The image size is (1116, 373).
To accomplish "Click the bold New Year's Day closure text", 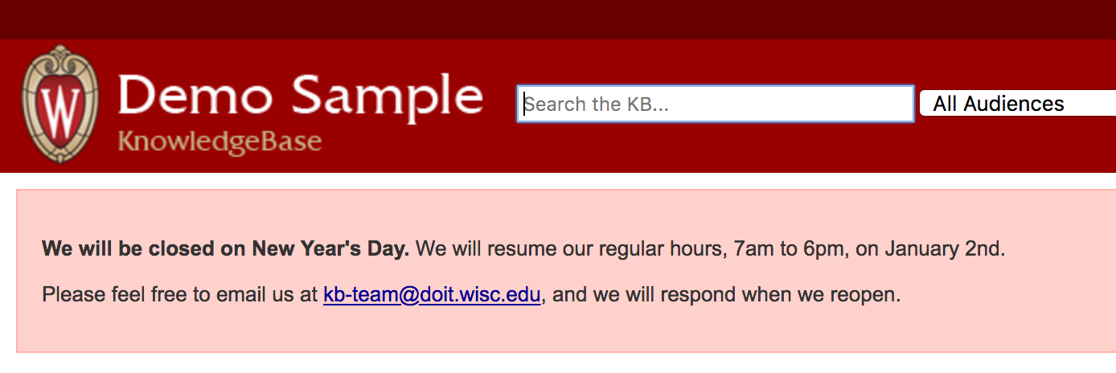I will (x=226, y=248).
